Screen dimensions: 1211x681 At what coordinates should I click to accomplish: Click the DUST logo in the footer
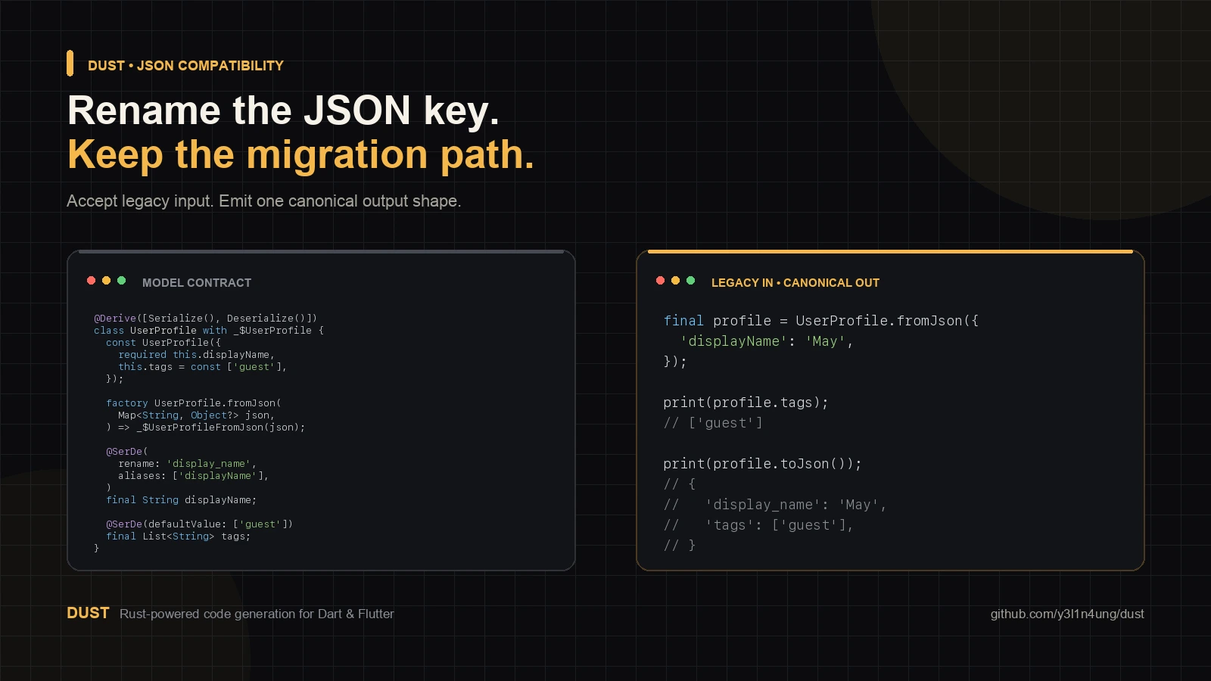tap(88, 613)
